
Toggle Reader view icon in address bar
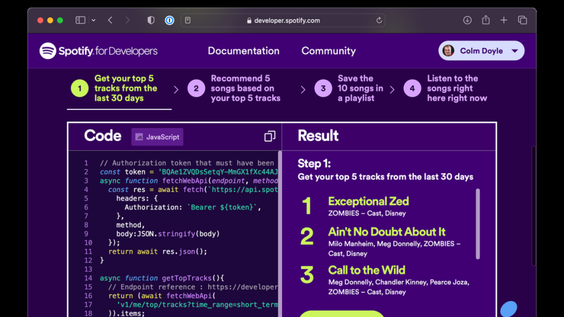pyautogui.click(x=188, y=20)
